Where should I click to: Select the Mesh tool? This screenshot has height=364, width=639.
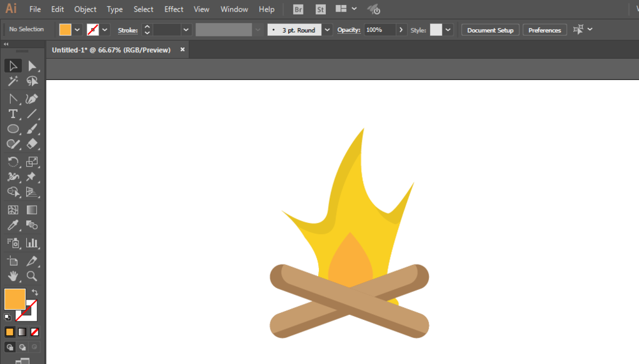pyautogui.click(x=13, y=210)
